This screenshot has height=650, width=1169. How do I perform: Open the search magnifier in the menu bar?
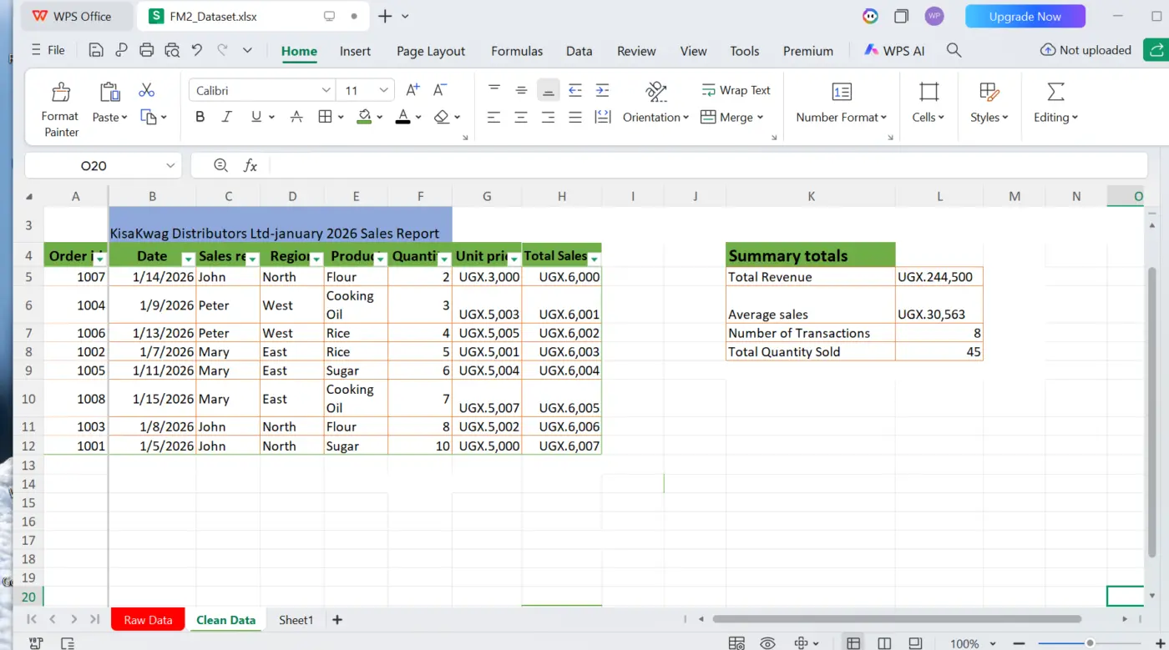click(954, 51)
